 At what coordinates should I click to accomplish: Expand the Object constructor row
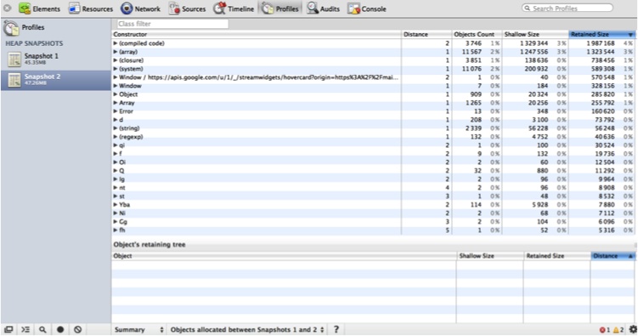116,94
